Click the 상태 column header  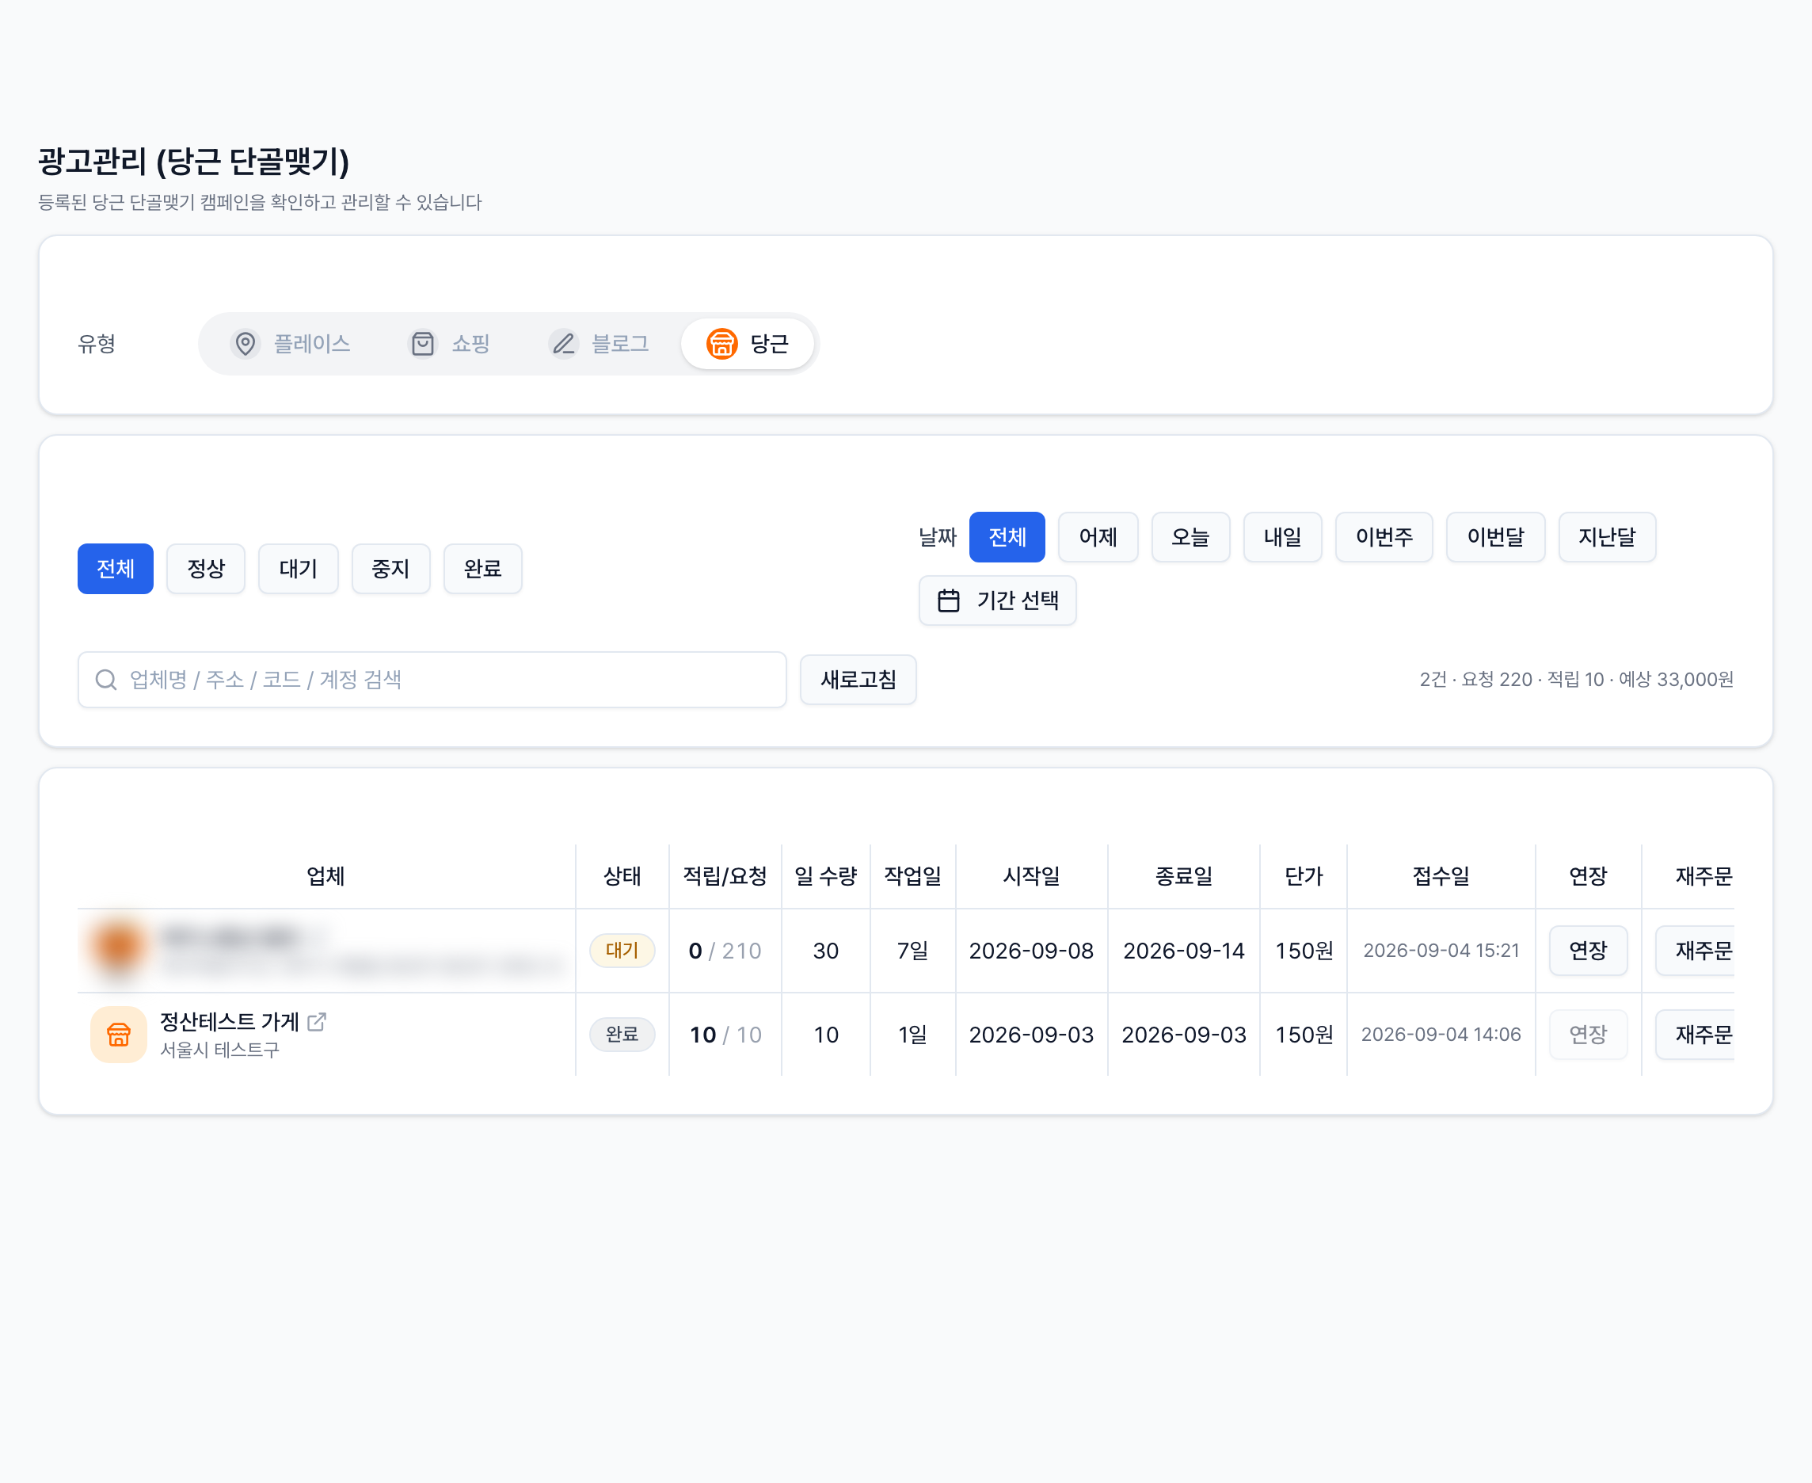pyautogui.click(x=622, y=876)
